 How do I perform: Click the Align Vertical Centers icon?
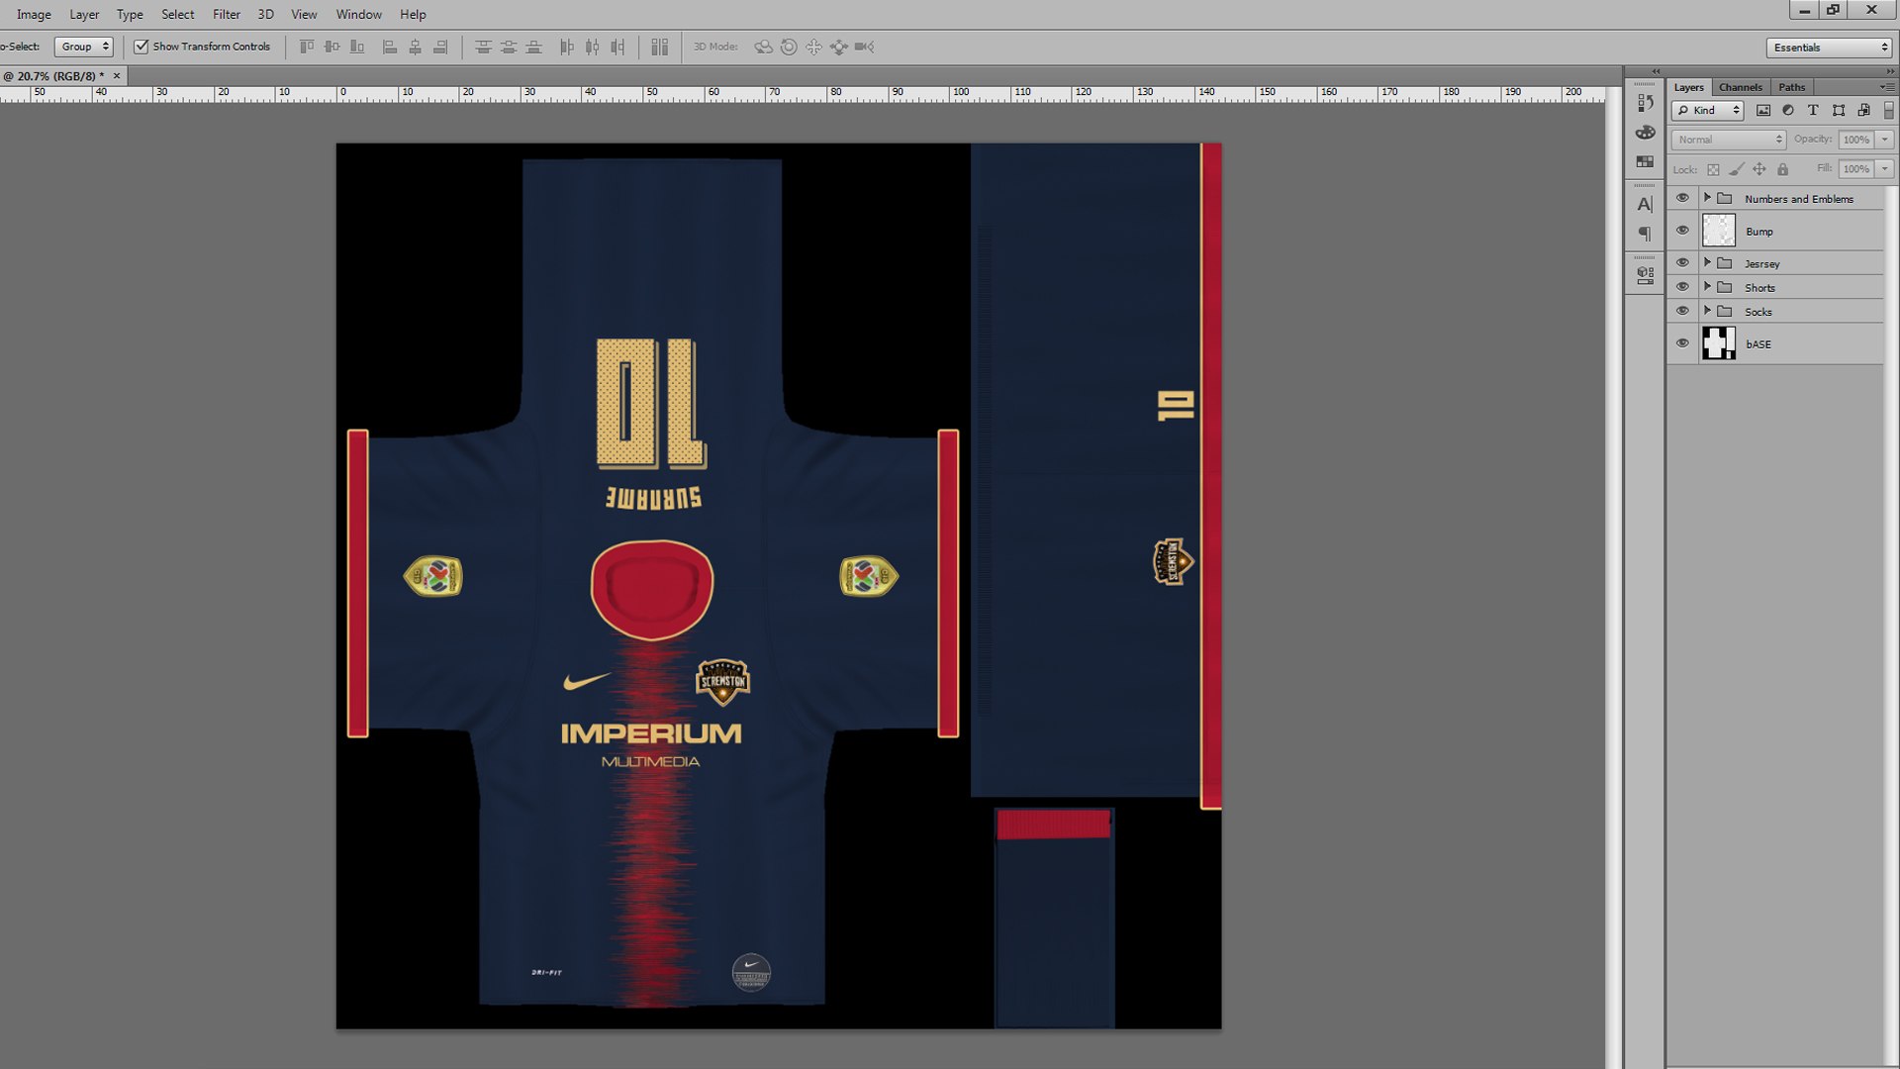pyautogui.click(x=332, y=47)
